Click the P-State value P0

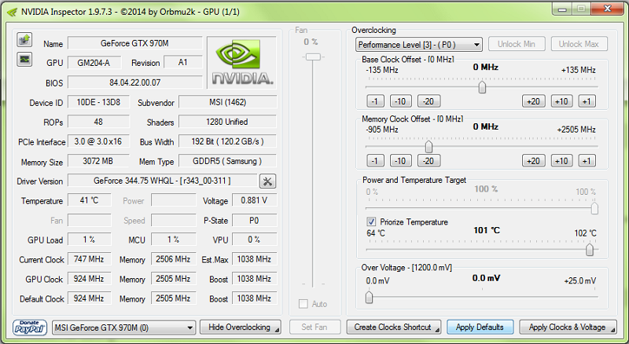(x=254, y=220)
